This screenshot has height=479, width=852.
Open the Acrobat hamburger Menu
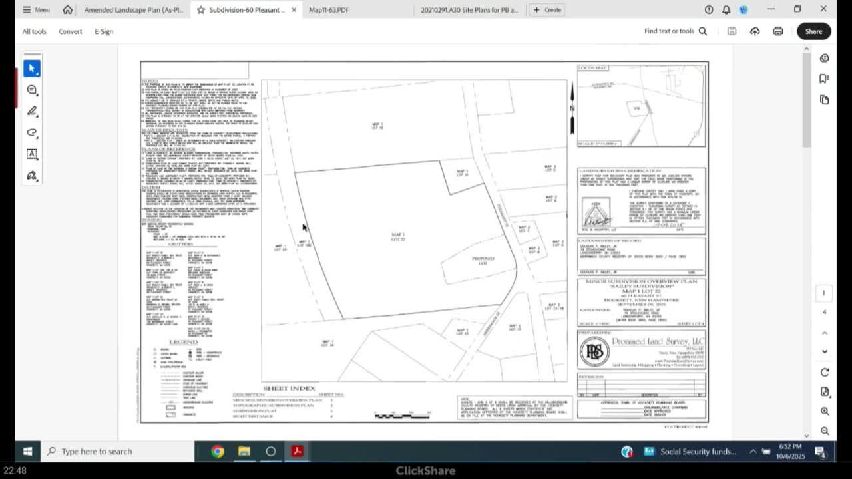pos(36,10)
